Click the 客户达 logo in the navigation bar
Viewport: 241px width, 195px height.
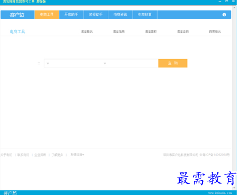[17, 15]
